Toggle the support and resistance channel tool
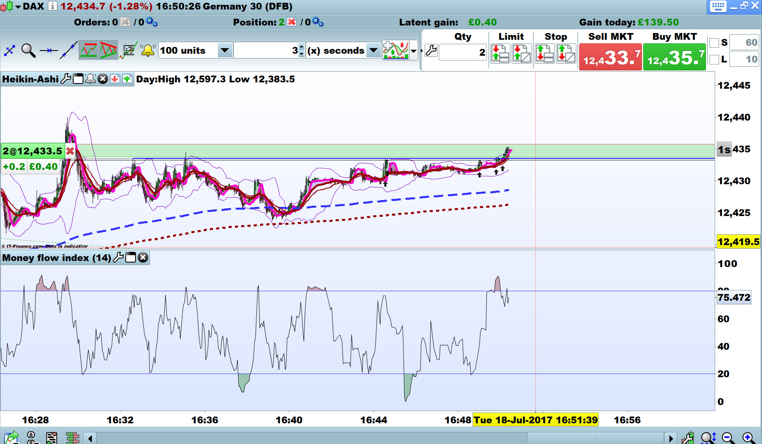The width and height of the screenshot is (762, 444). (89, 51)
